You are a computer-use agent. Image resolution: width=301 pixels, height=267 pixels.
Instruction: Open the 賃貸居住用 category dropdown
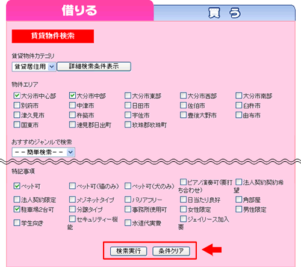tap(34, 67)
